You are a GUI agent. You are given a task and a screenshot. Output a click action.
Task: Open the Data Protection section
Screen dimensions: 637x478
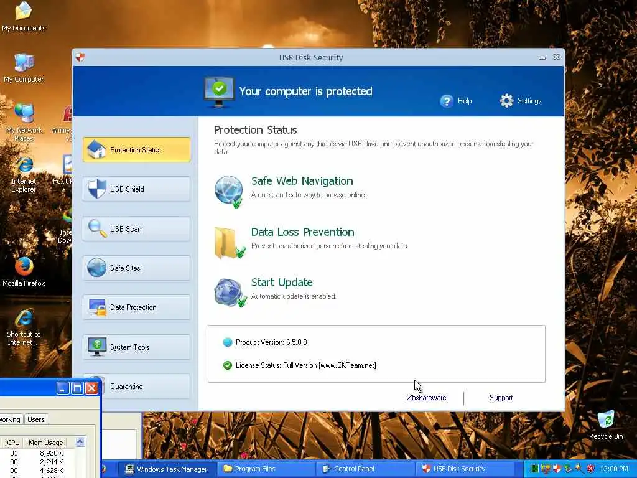pyautogui.click(x=136, y=307)
